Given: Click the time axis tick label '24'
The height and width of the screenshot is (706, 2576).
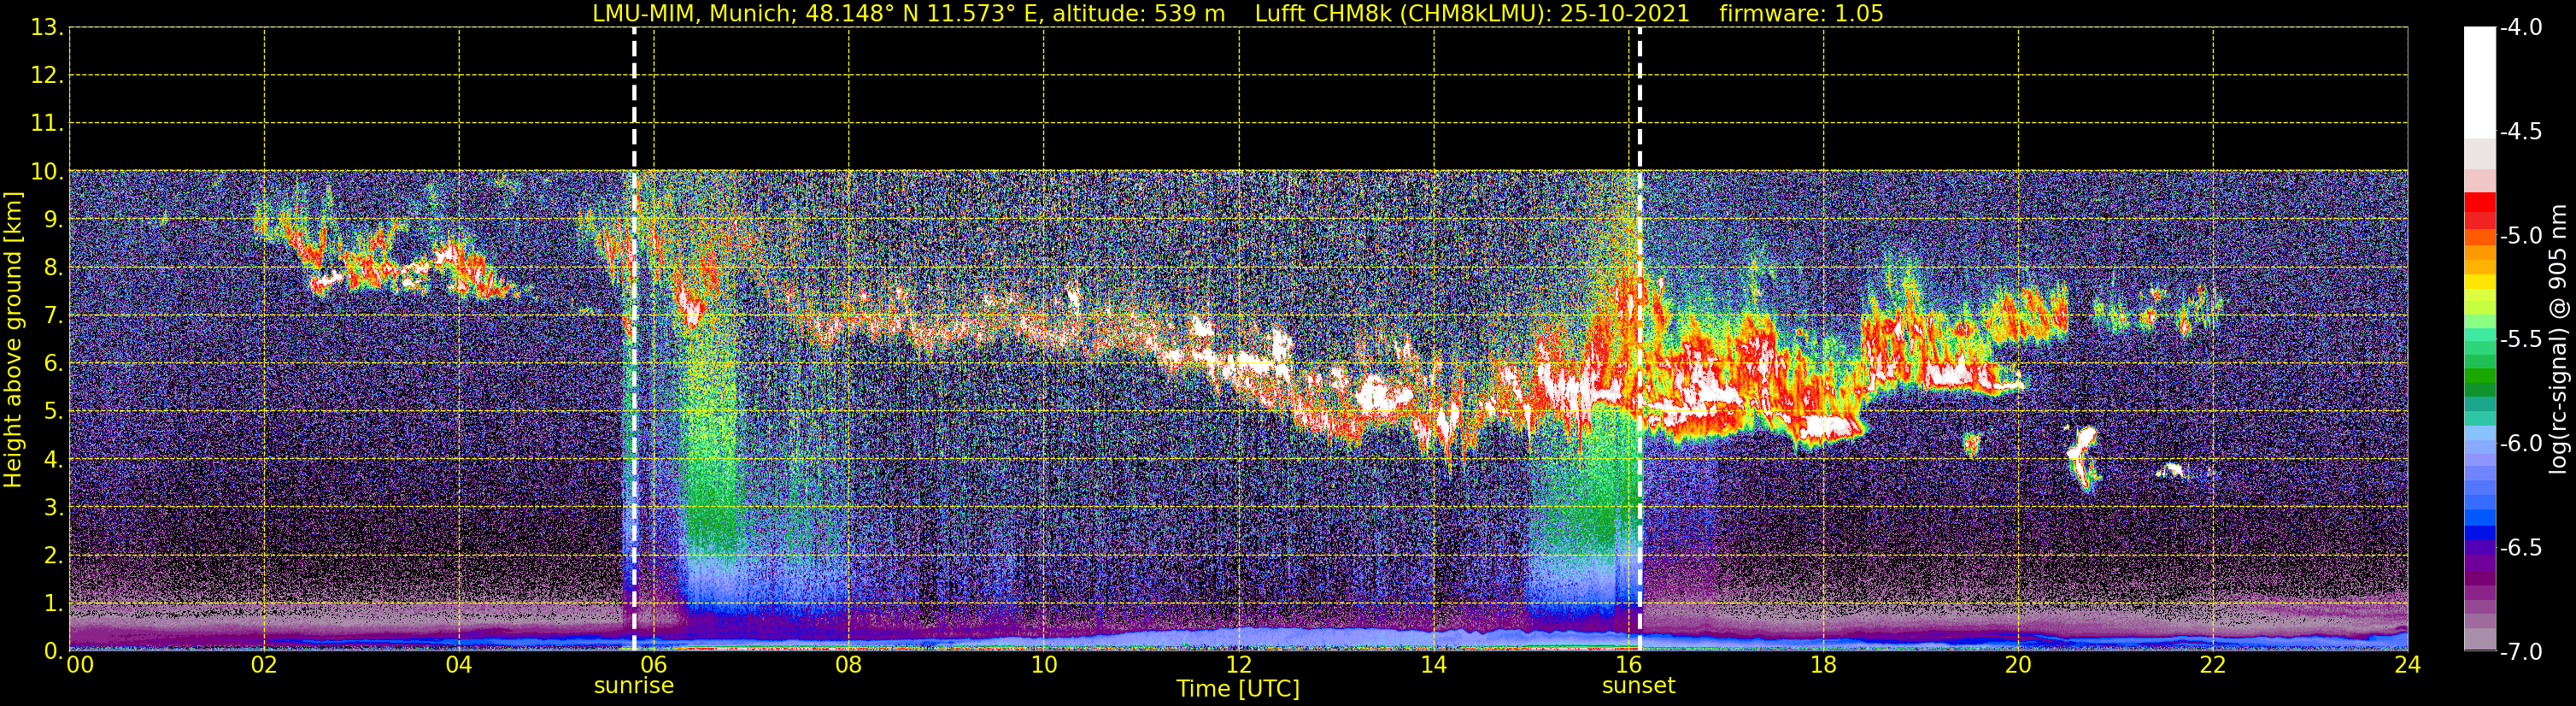Looking at the screenshot, I should 2407,665.
